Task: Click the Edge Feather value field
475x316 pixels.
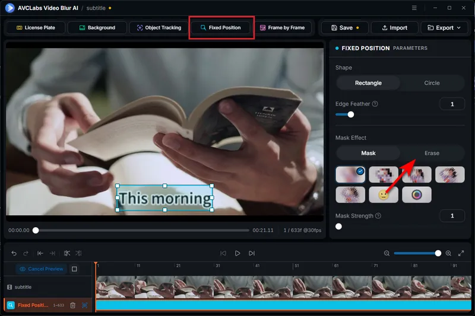Action: (452, 104)
